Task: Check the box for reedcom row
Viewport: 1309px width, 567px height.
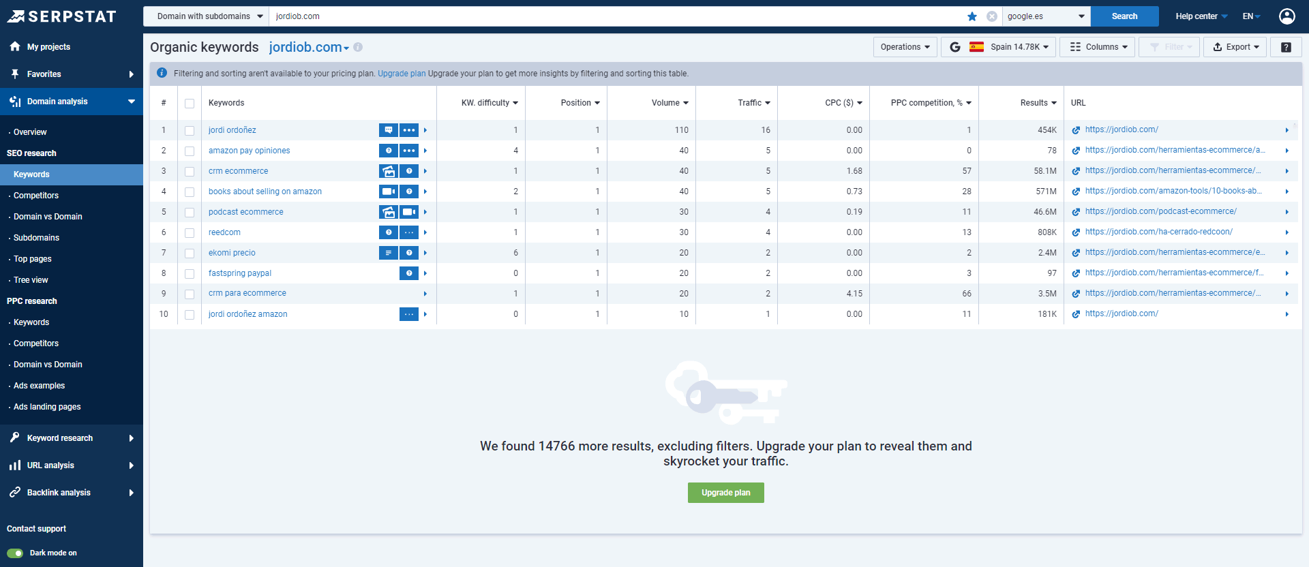Action: click(190, 233)
